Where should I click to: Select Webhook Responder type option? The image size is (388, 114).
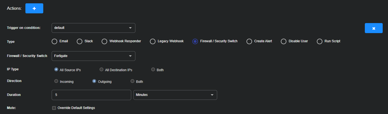pos(104,41)
